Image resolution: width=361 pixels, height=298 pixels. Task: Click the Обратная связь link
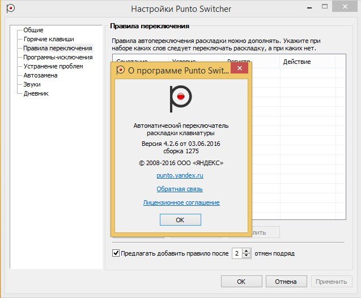pos(180,189)
